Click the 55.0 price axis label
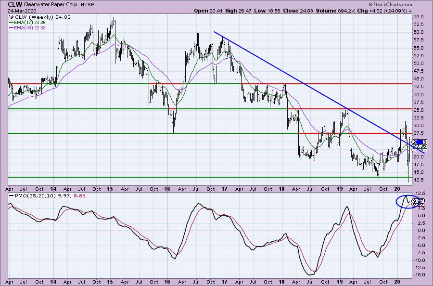Image resolution: width=433 pixels, height=286 pixels. click(x=419, y=48)
